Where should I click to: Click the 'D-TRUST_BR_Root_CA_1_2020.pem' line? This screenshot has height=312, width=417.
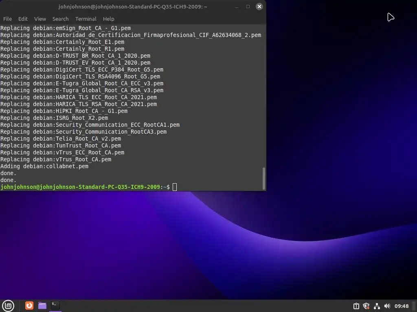[75, 56]
